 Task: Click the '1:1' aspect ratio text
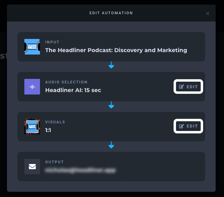48,130
